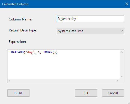Click the TODAY function in the expression
This screenshot has height=104, width=130.
point(48,52)
